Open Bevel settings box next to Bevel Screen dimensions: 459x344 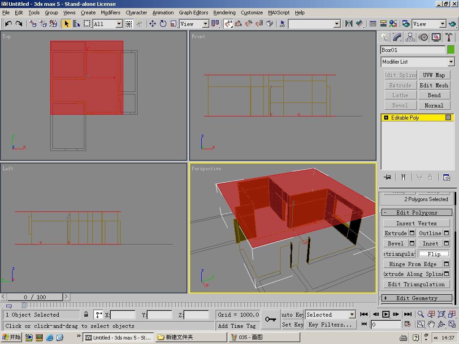412,243
